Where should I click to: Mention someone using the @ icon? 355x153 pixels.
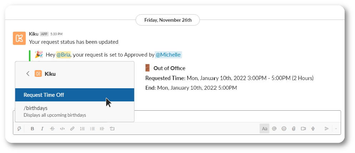click(274, 129)
